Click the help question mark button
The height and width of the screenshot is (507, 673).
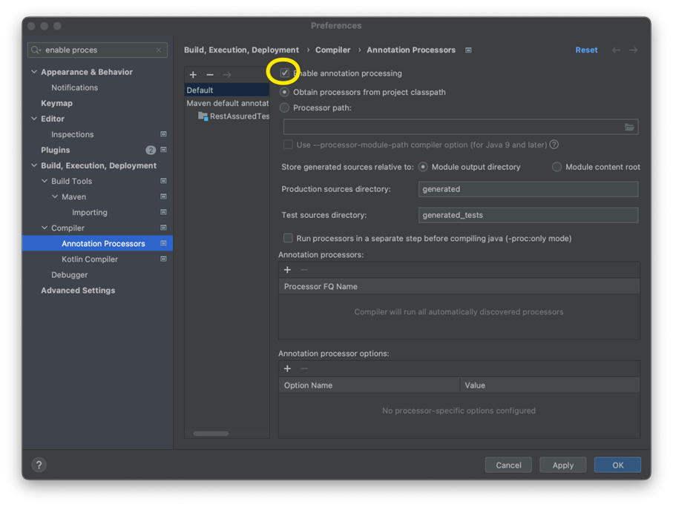39,465
